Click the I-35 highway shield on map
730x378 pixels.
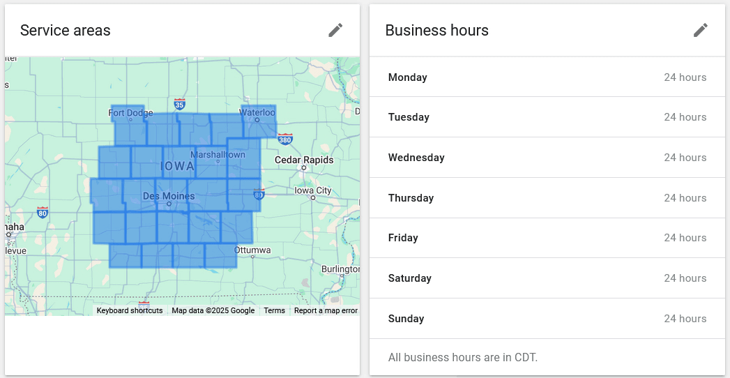point(179,104)
